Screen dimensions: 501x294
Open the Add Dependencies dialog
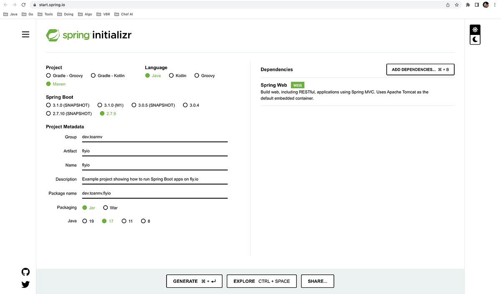click(420, 69)
